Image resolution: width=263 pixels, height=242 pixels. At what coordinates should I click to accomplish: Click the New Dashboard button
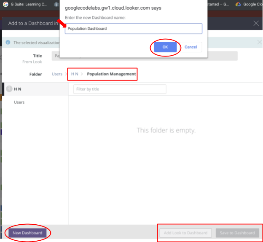[x=27, y=233]
